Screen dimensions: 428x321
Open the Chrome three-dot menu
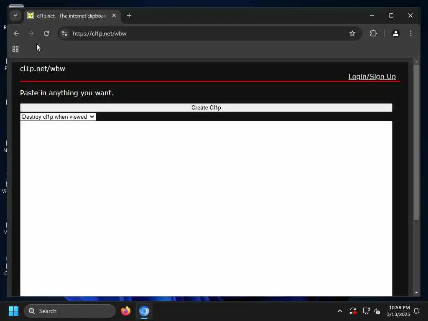click(x=410, y=33)
